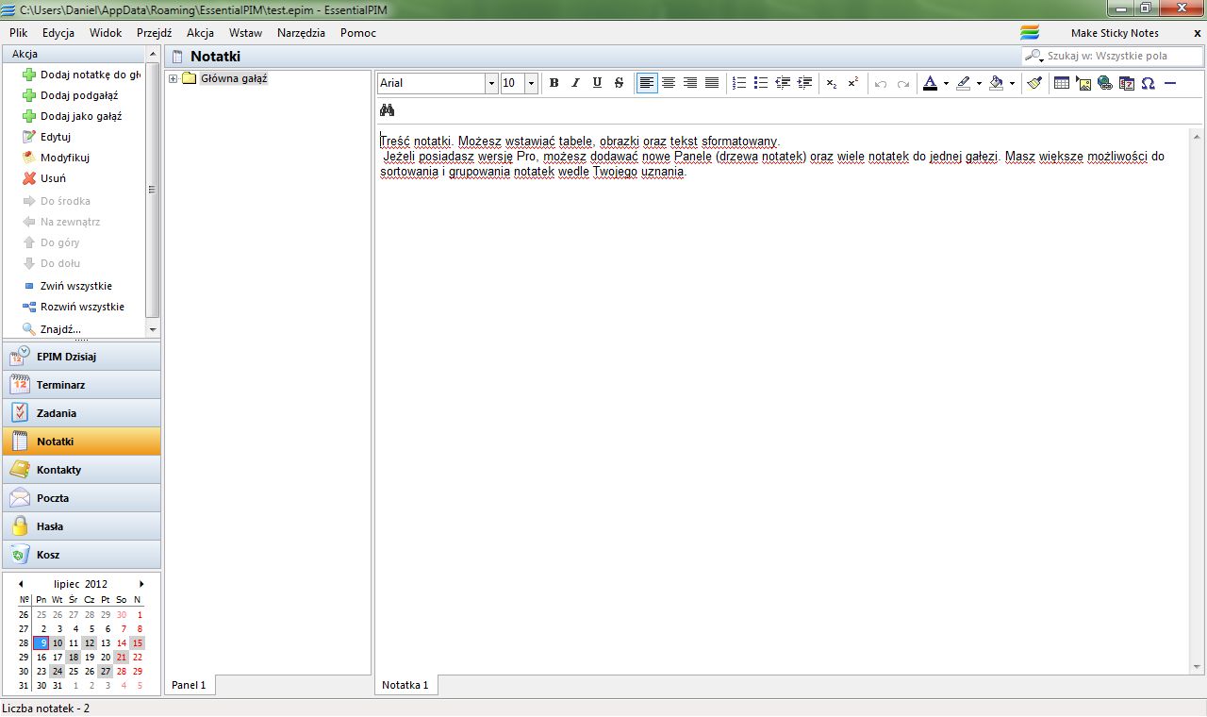Click Zwiń wszystkie action

[68, 286]
